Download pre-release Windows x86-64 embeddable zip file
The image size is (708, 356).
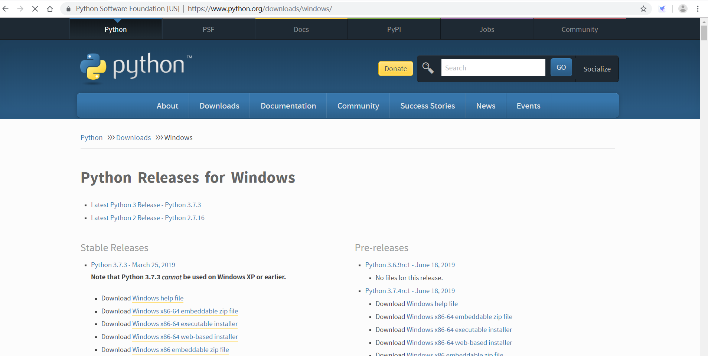pyautogui.click(x=459, y=317)
